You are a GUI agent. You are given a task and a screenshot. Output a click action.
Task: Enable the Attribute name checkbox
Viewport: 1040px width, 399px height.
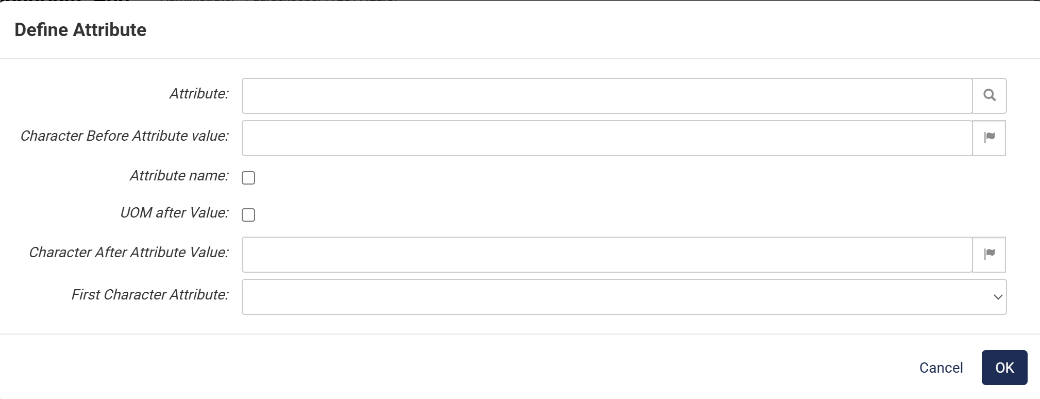[248, 178]
